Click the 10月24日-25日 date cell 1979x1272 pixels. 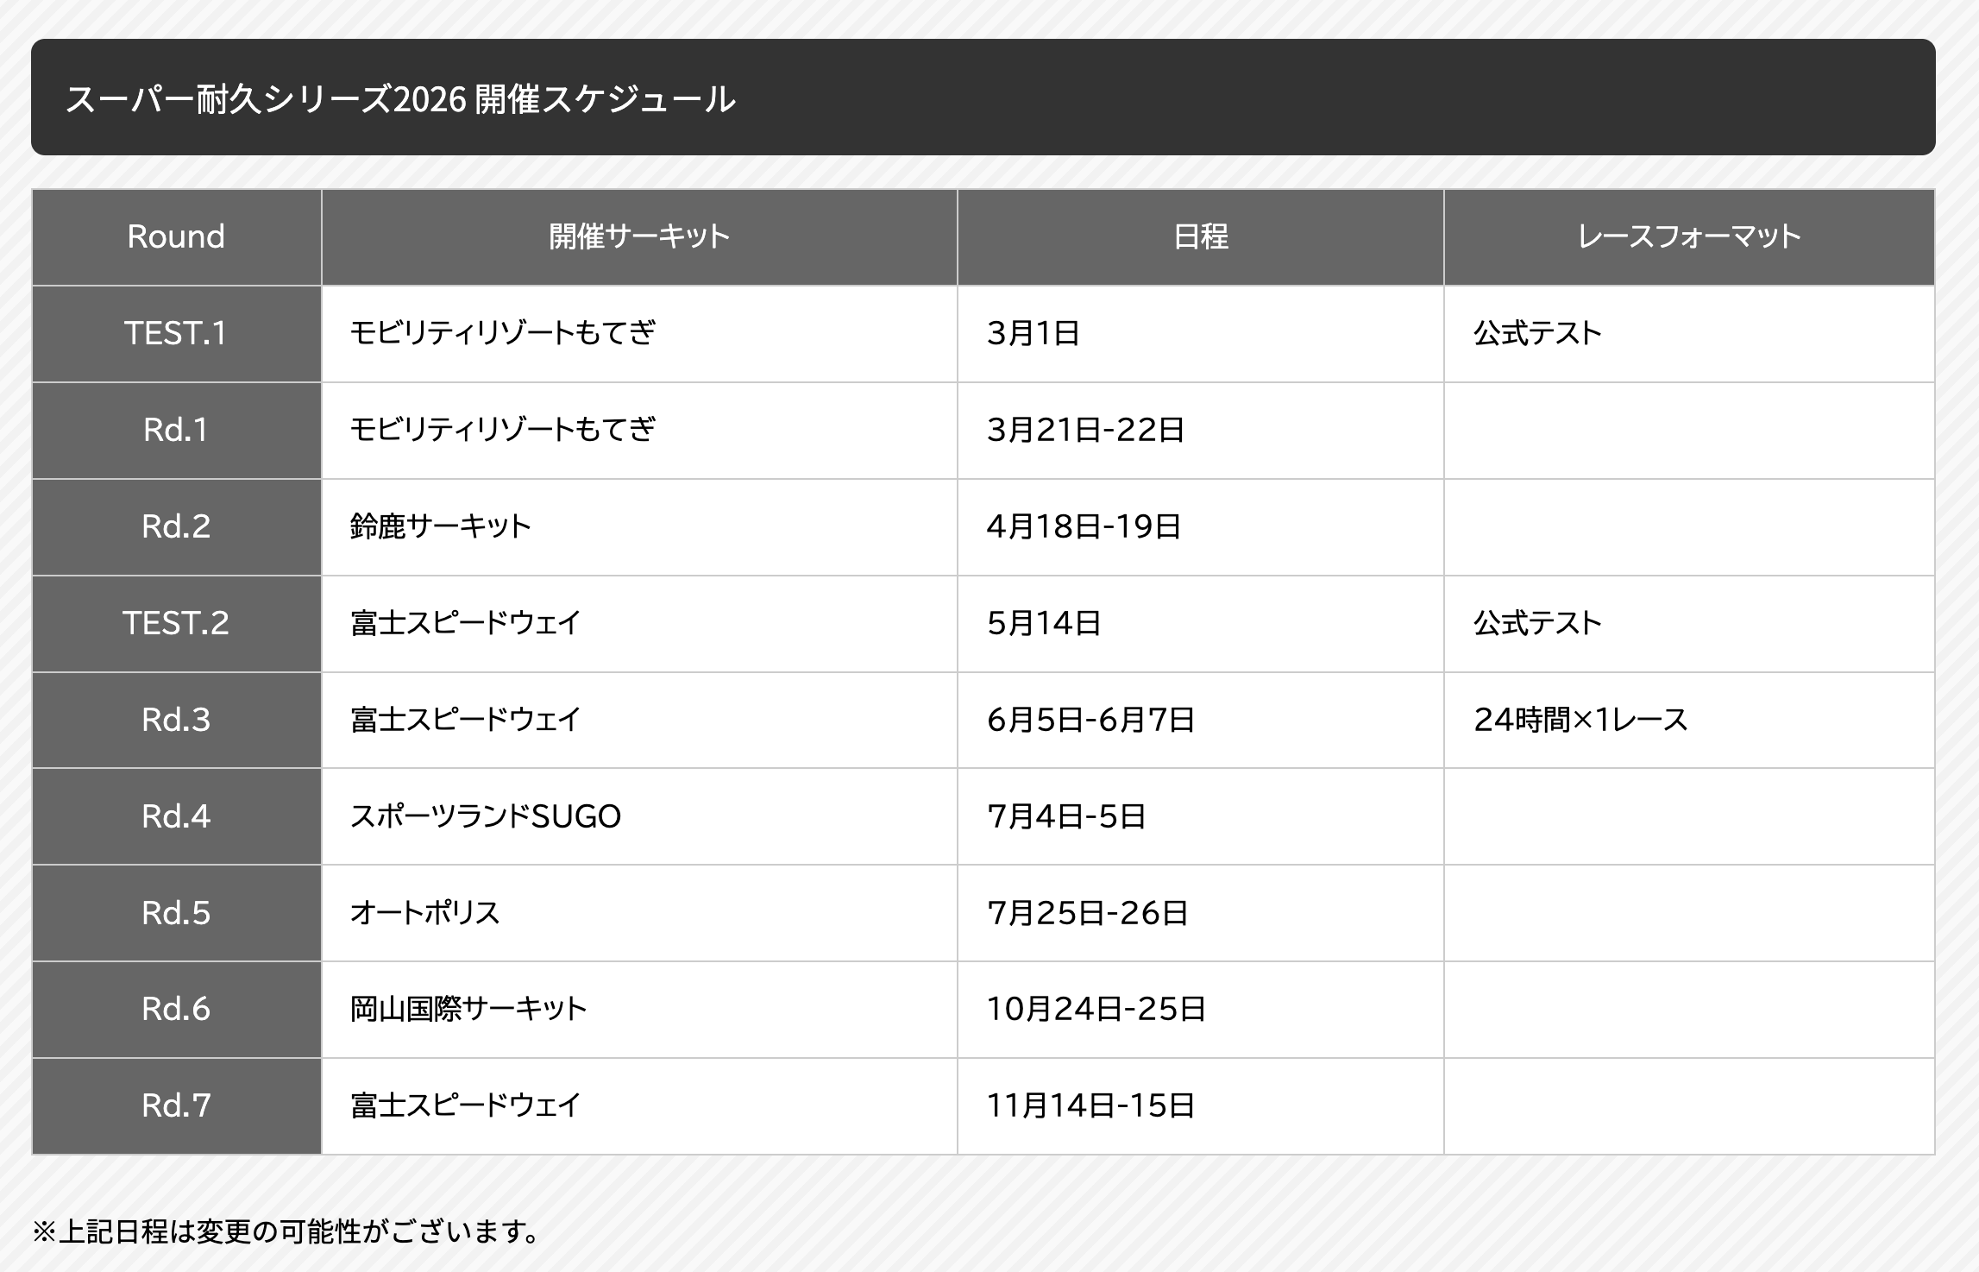click(1096, 1009)
